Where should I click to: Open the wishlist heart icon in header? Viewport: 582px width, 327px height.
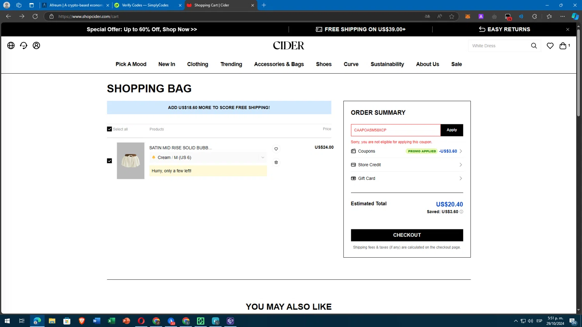pyautogui.click(x=550, y=46)
